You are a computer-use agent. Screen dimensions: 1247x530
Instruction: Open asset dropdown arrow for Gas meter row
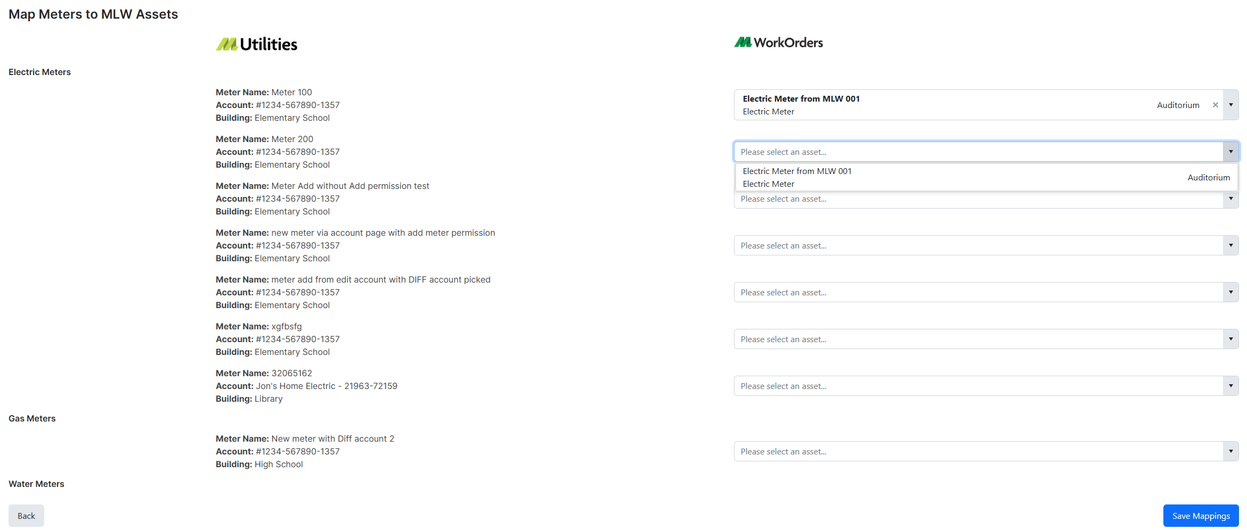coord(1230,451)
